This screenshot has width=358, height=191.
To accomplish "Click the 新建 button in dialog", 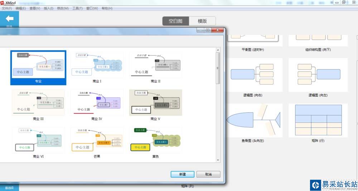I will pos(183,174).
